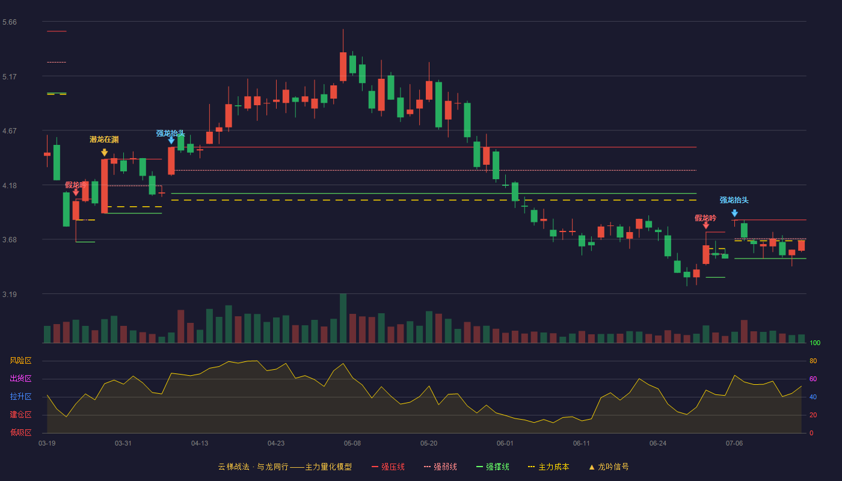Click the 05-08 date label
Screen dimensions: 842x481
(352, 443)
